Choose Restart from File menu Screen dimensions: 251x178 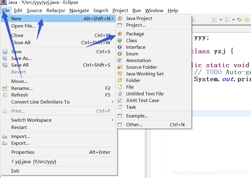[59, 127]
